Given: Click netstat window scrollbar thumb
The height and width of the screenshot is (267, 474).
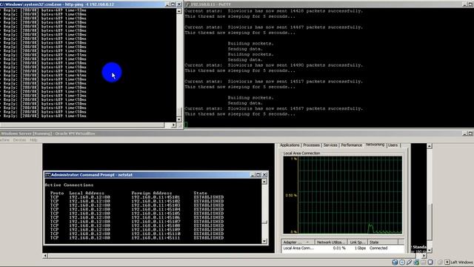Looking at the screenshot, I should 264,222.
